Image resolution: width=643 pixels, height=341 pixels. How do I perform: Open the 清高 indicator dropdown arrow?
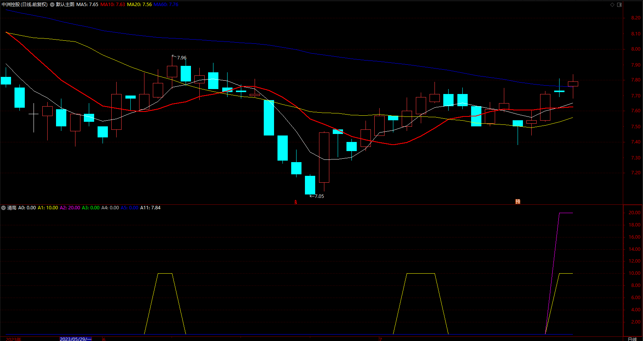(x=3, y=208)
